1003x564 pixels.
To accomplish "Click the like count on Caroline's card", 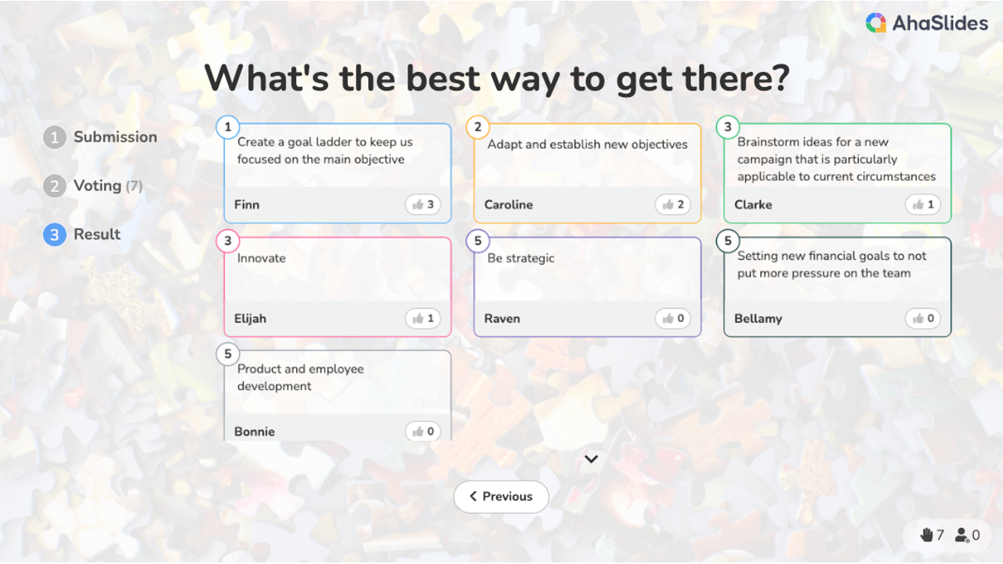I will coord(680,205).
